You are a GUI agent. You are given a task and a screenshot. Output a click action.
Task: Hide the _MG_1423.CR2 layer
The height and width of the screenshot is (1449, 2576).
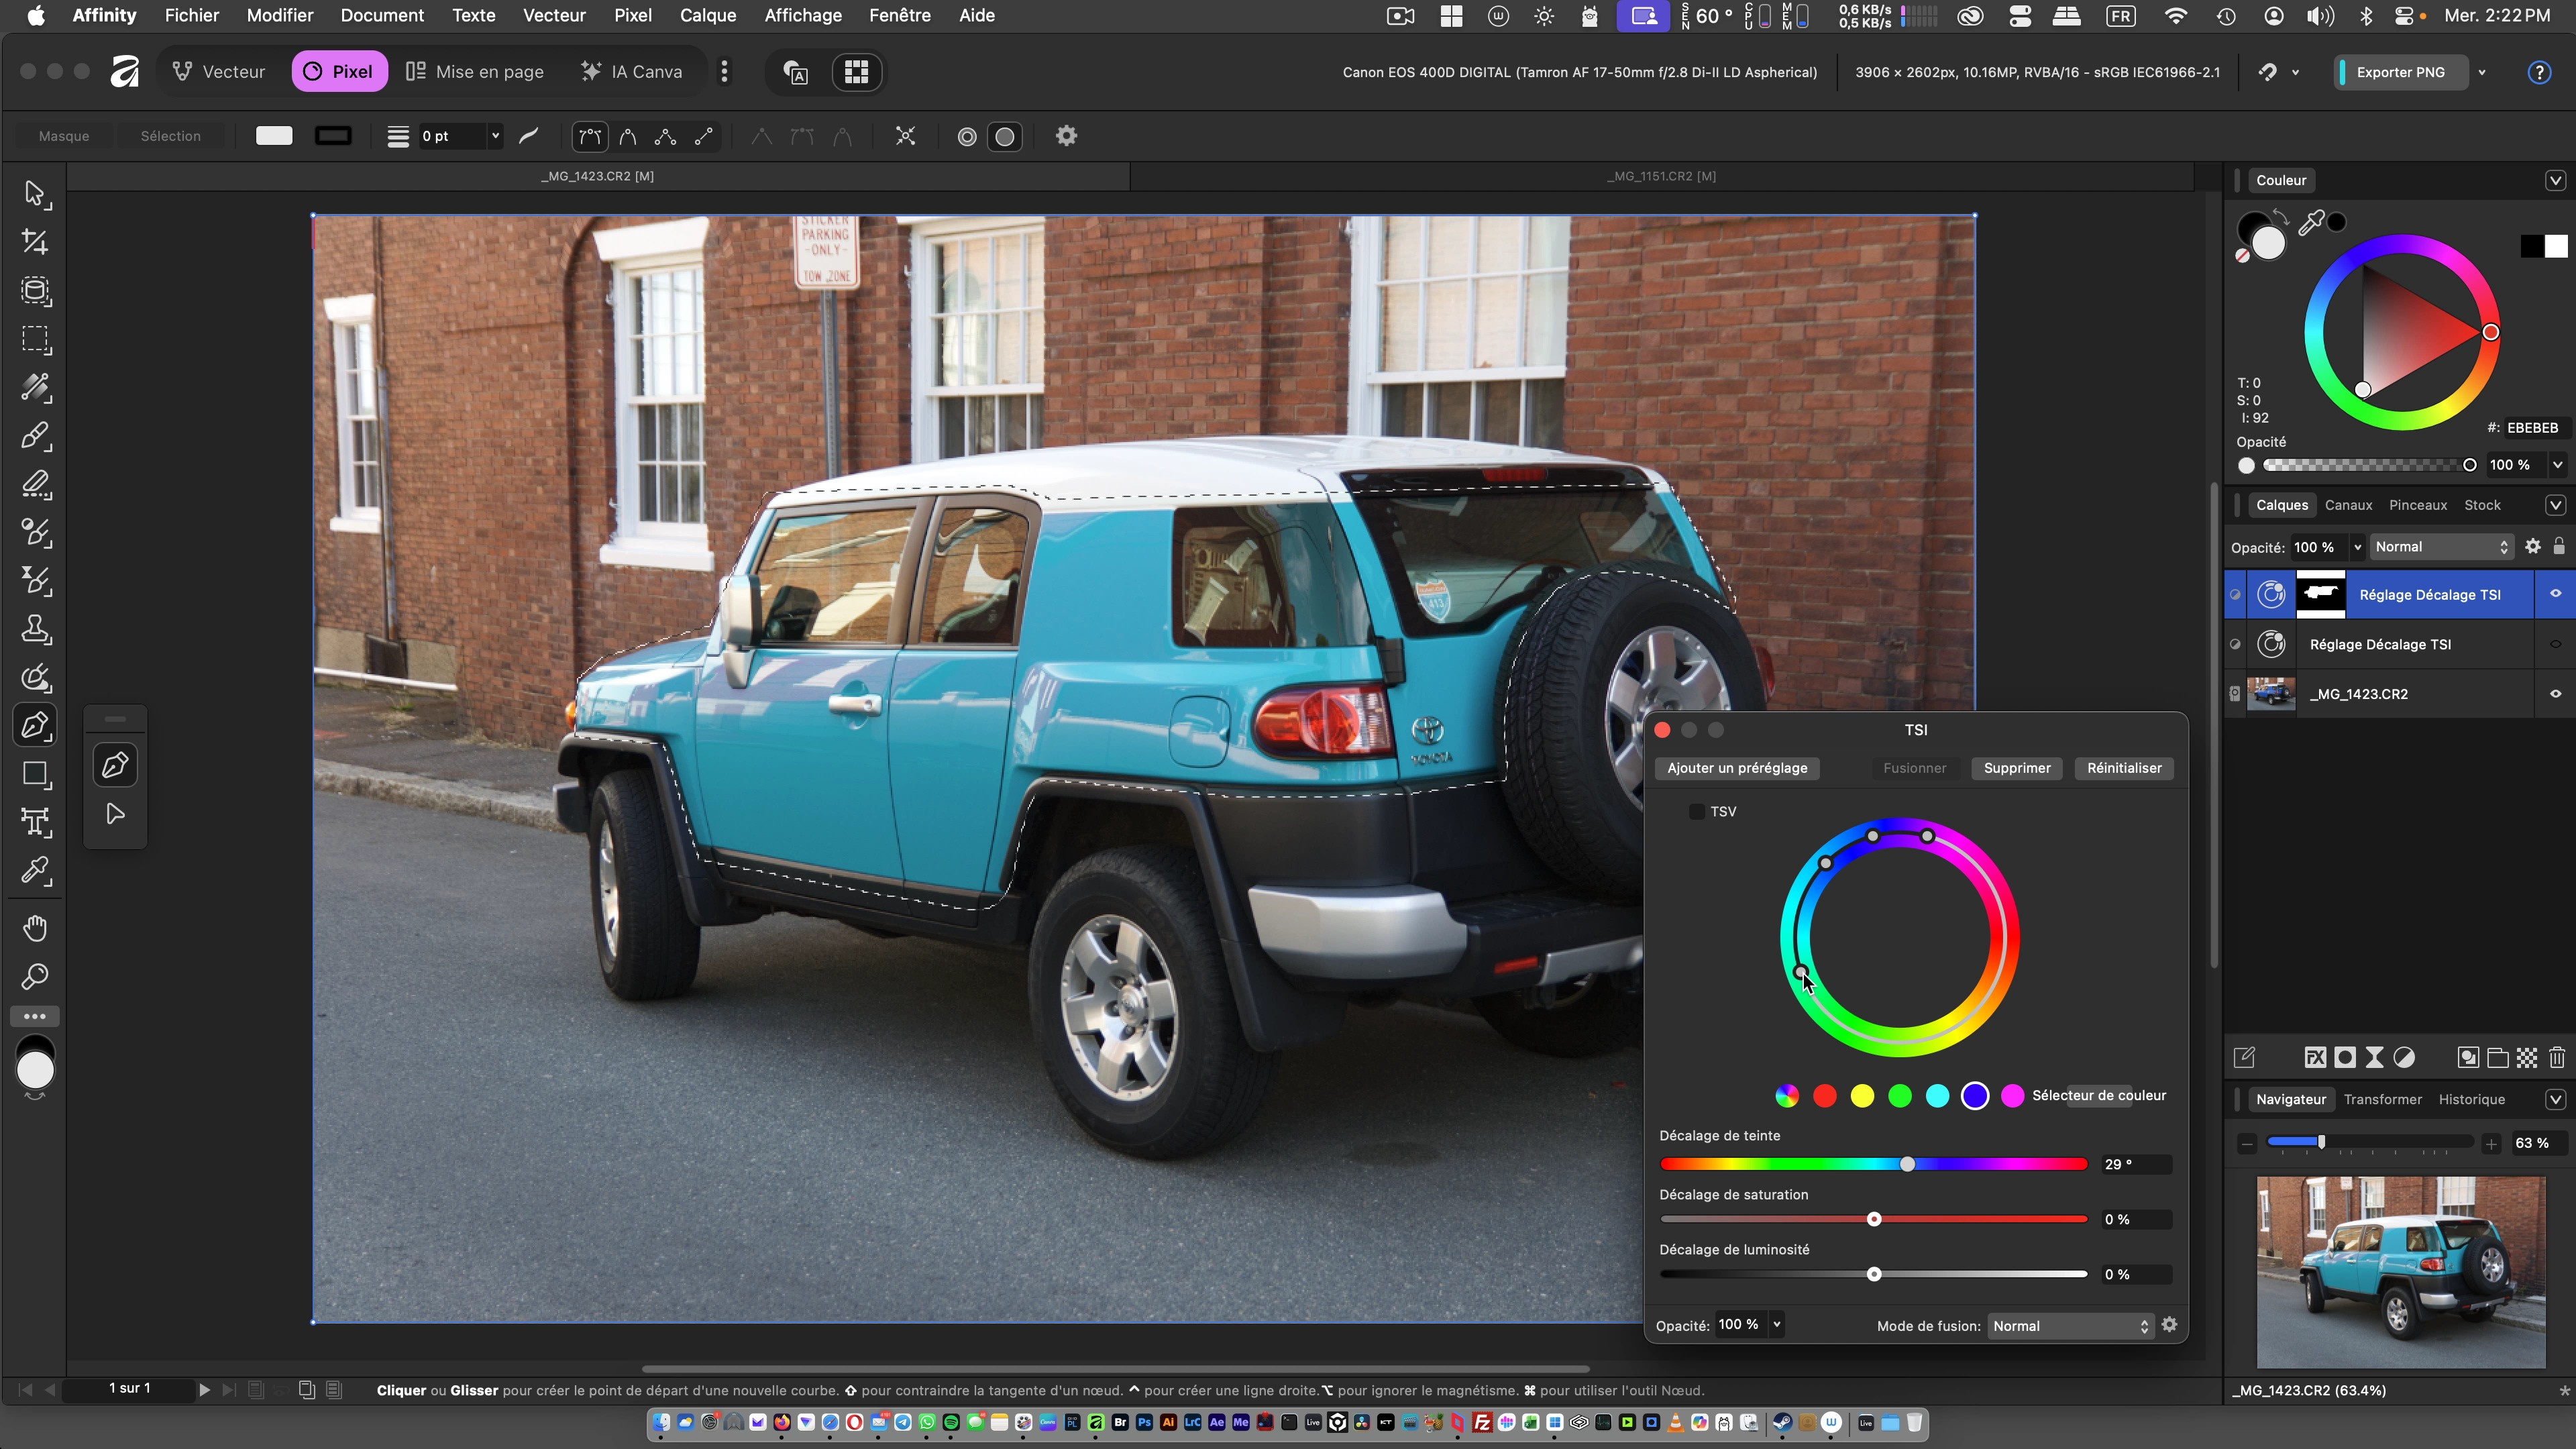tap(2555, 694)
